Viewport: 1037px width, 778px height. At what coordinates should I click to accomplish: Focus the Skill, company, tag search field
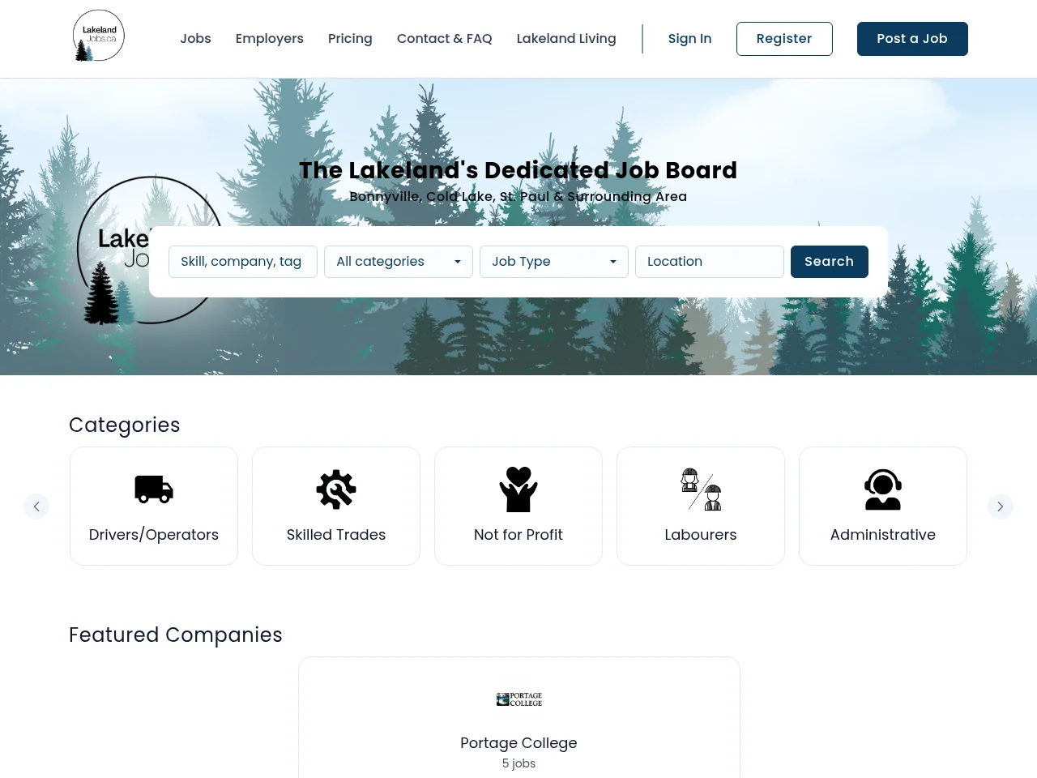[x=243, y=262]
